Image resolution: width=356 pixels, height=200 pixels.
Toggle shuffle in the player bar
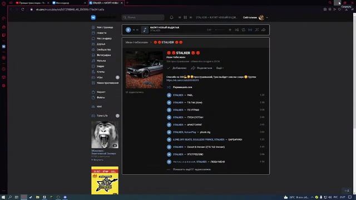click(x=236, y=29)
